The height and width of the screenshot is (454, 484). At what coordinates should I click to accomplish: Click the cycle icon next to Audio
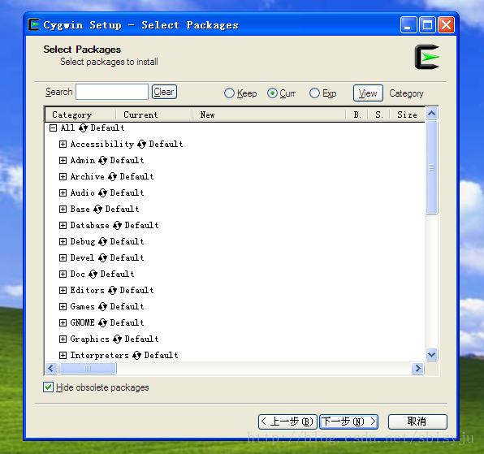102,193
